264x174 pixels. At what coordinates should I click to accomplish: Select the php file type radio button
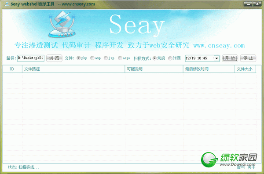click(x=78, y=58)
